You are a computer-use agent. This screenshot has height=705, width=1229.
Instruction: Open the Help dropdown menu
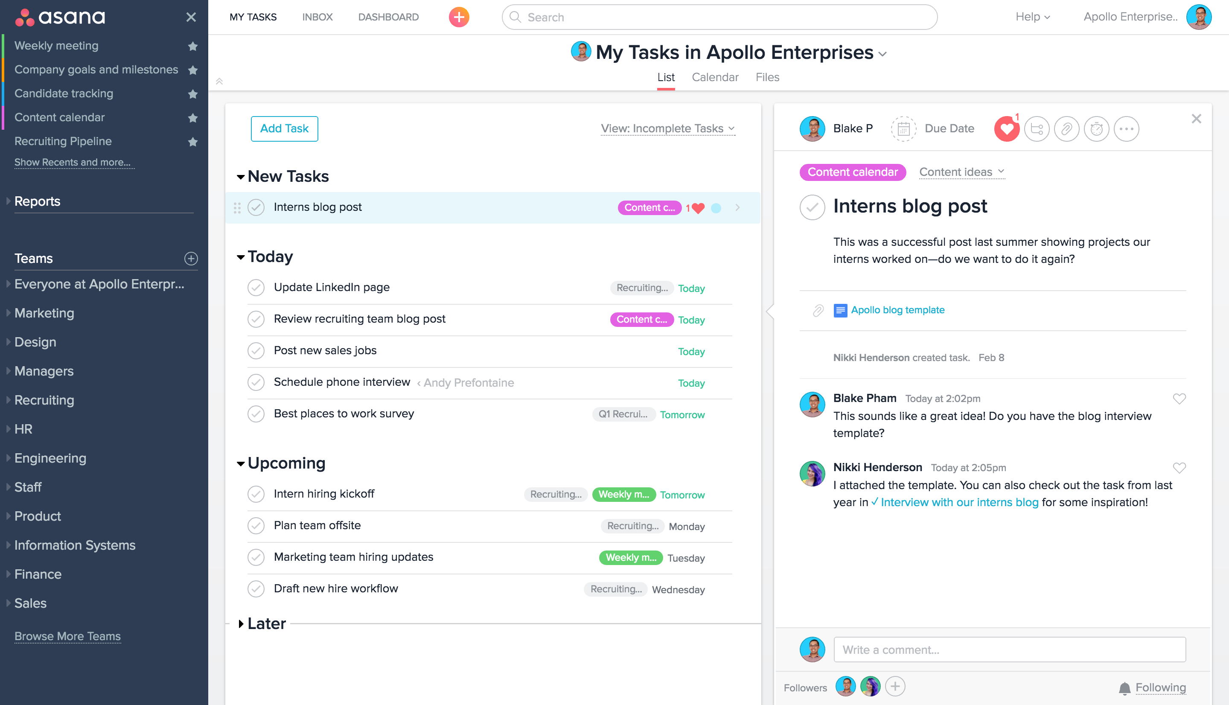[1032, 17]
